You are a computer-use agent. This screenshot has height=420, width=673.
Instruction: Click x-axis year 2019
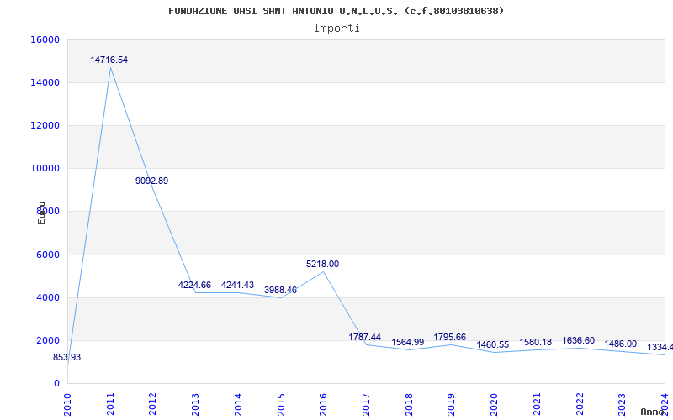(x=452, y=404)
